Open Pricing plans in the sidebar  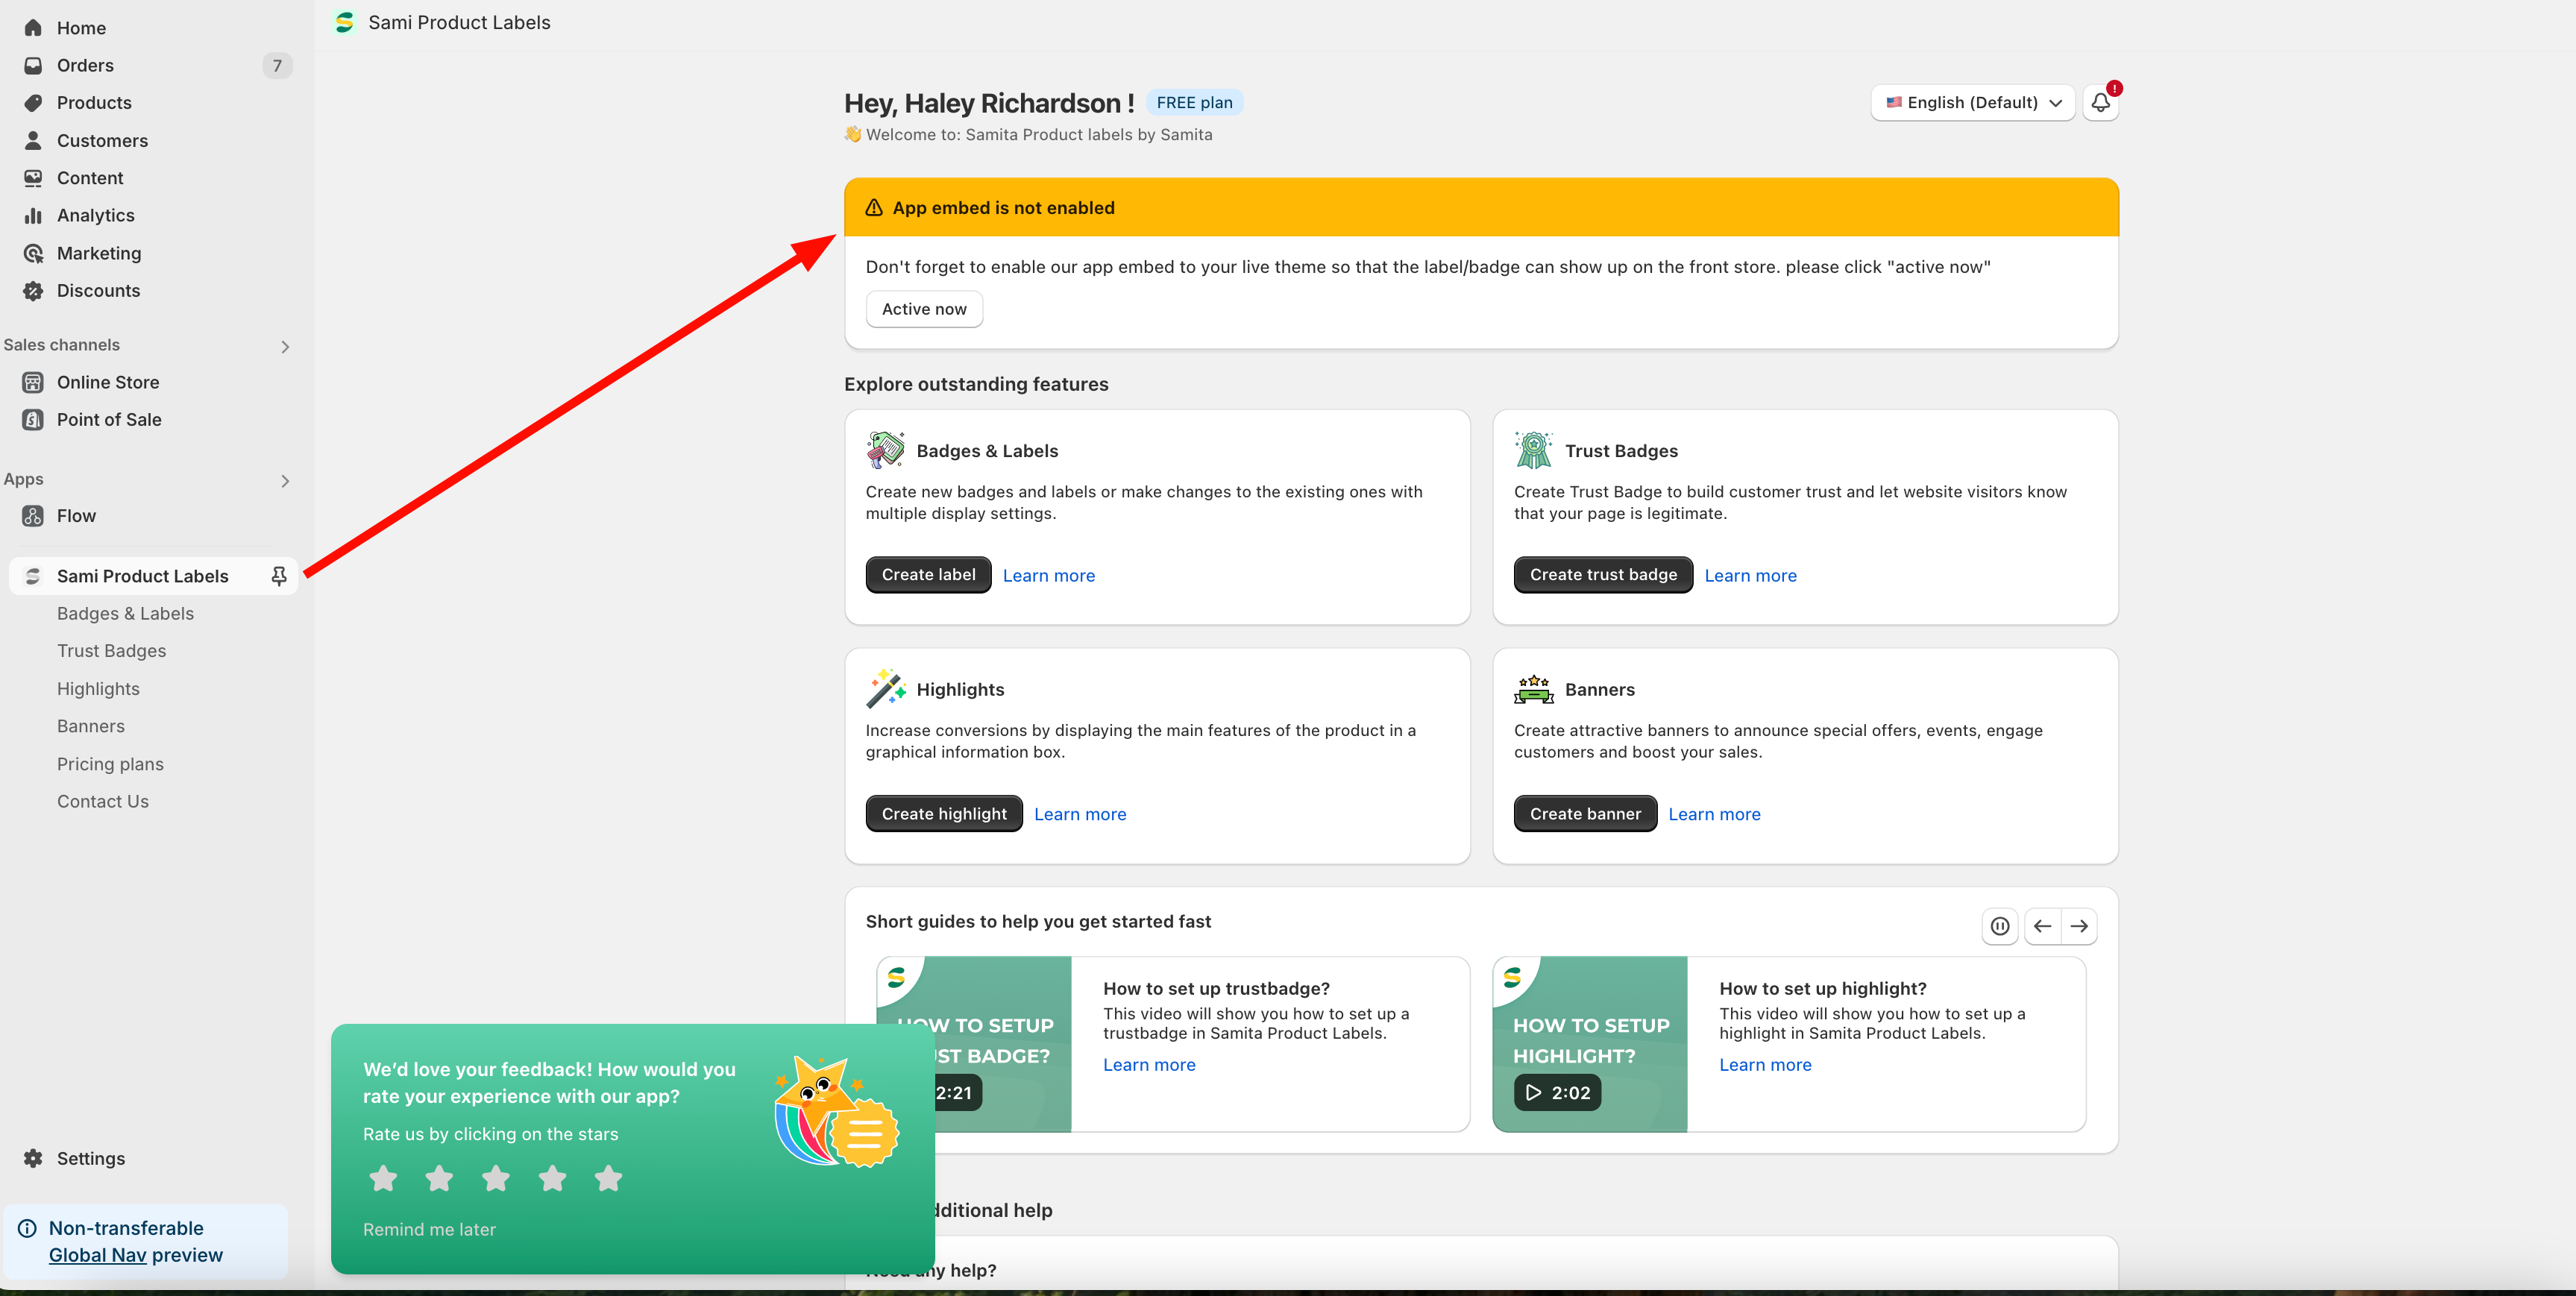pos(110,764)
